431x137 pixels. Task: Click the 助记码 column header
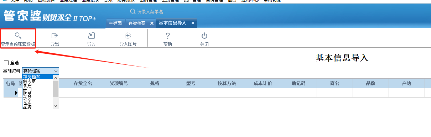coord(299,84)
